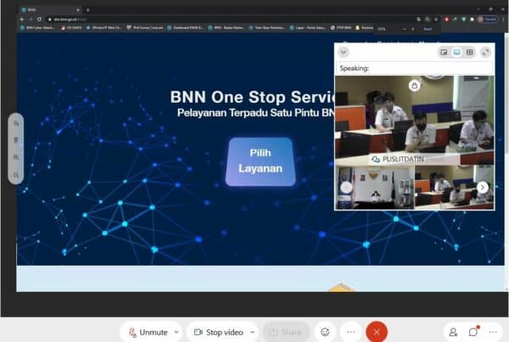This screenshot has width=509, height=342.
Task: Open the Participants panel icon
Action: point(453,332)
